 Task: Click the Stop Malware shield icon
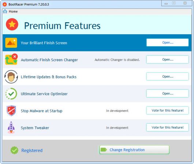point(11,110)
